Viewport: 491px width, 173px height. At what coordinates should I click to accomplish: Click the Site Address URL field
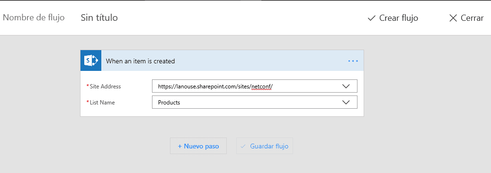tap(254, 86)
